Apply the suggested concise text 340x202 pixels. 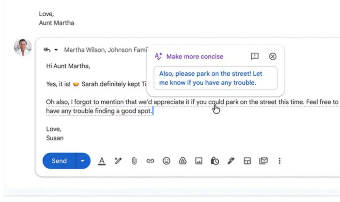coord(215,78)
